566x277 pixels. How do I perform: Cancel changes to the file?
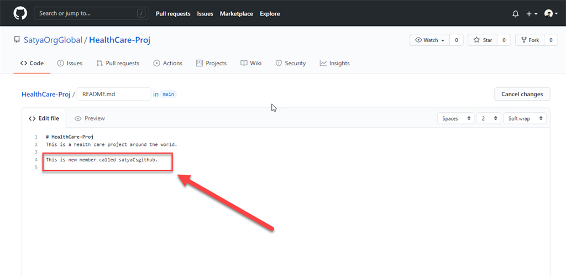pyautogui.click(x=522, y=94)
